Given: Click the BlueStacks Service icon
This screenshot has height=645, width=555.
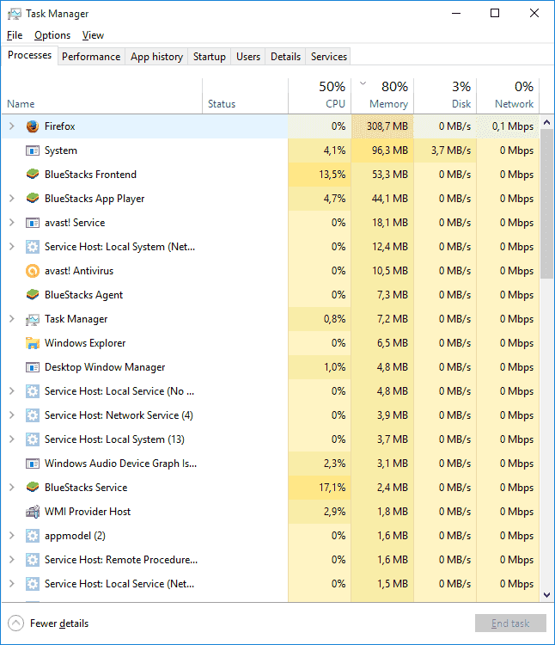Looking at the screenshot, I should pos(33,488).
